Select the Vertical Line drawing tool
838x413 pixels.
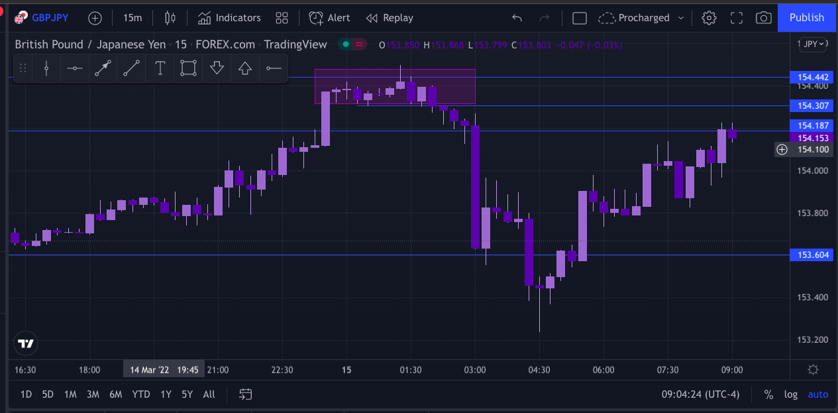pyautogui.click(x=46, y=68)
